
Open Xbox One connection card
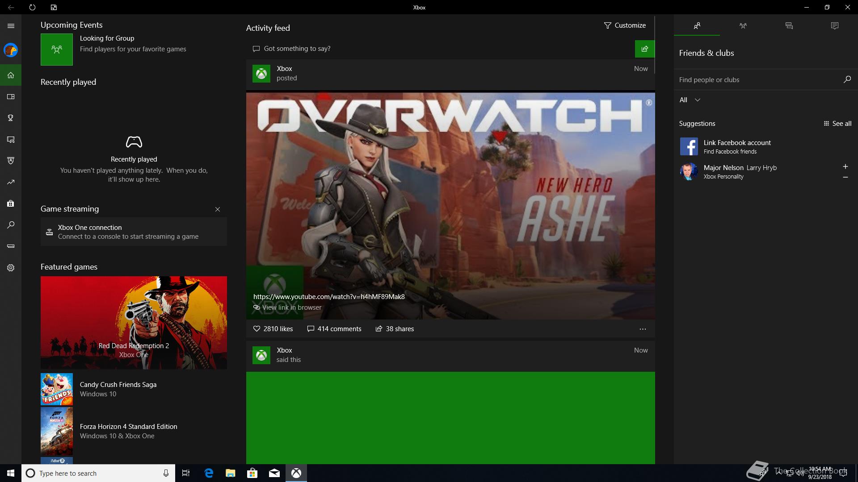134,232
